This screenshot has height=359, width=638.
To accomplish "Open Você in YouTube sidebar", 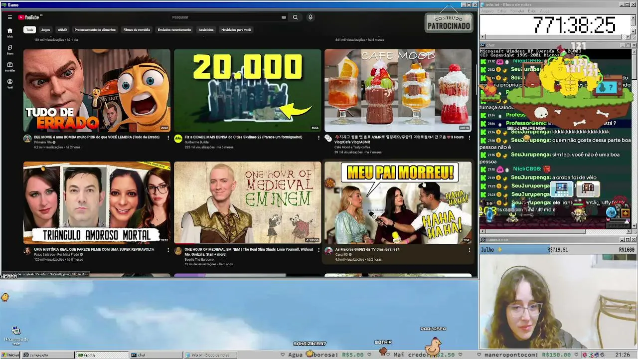I will [x=9, y=83].
